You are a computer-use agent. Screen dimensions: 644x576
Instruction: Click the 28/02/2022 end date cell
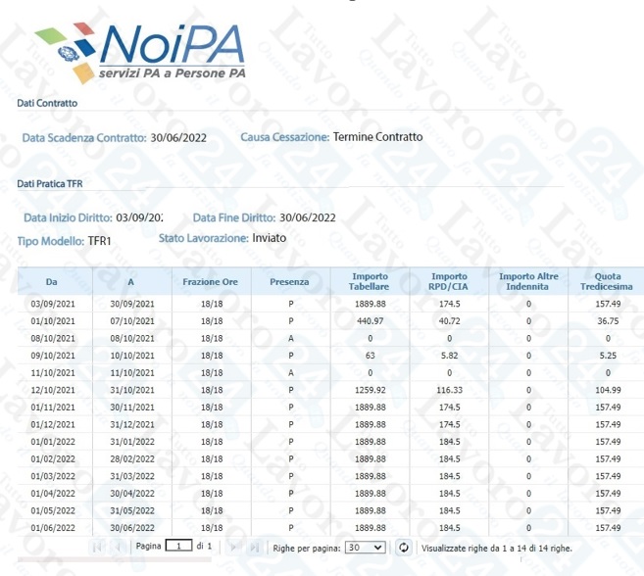(x=132, y=459)
